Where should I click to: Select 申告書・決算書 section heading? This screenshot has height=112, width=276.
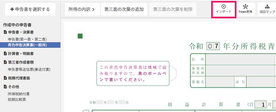(x=21, y=32)
